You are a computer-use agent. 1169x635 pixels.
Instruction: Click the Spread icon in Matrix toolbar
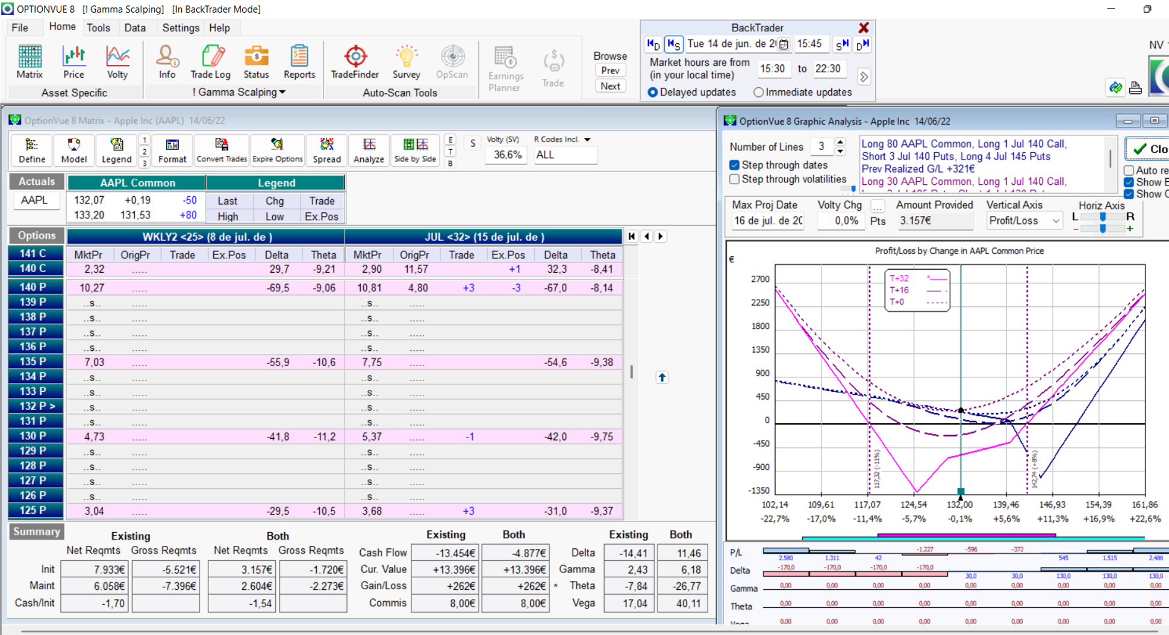[326, 150]
